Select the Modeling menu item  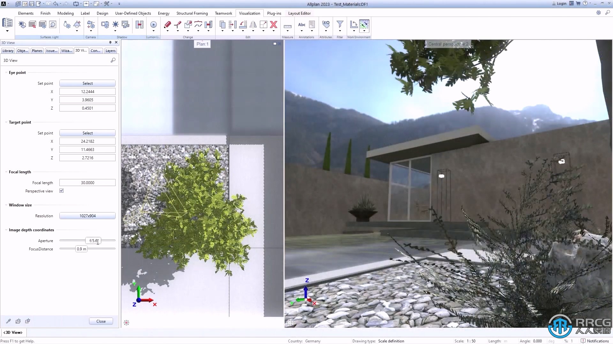click(65, 13)
